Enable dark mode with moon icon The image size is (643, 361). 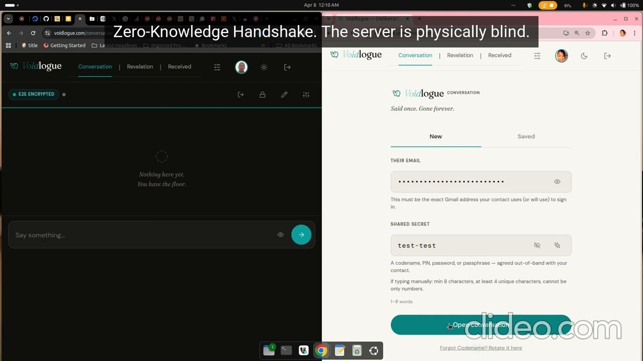584,56
